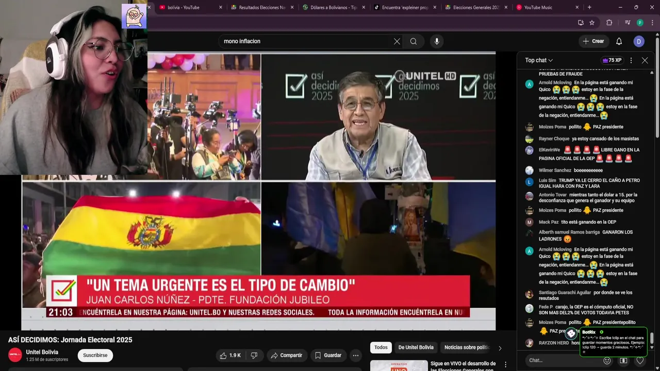The height and width of the screenshot is (371, 660).
Task: Select the Todos filter chip
Action: click(381, 348)
